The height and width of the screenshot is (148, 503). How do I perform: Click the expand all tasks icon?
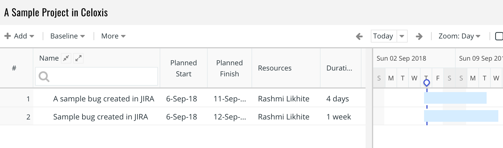click(78, 58)
